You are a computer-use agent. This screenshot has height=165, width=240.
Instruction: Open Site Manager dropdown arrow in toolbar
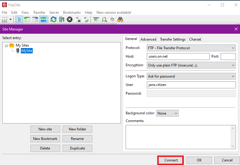pos(10,19)
